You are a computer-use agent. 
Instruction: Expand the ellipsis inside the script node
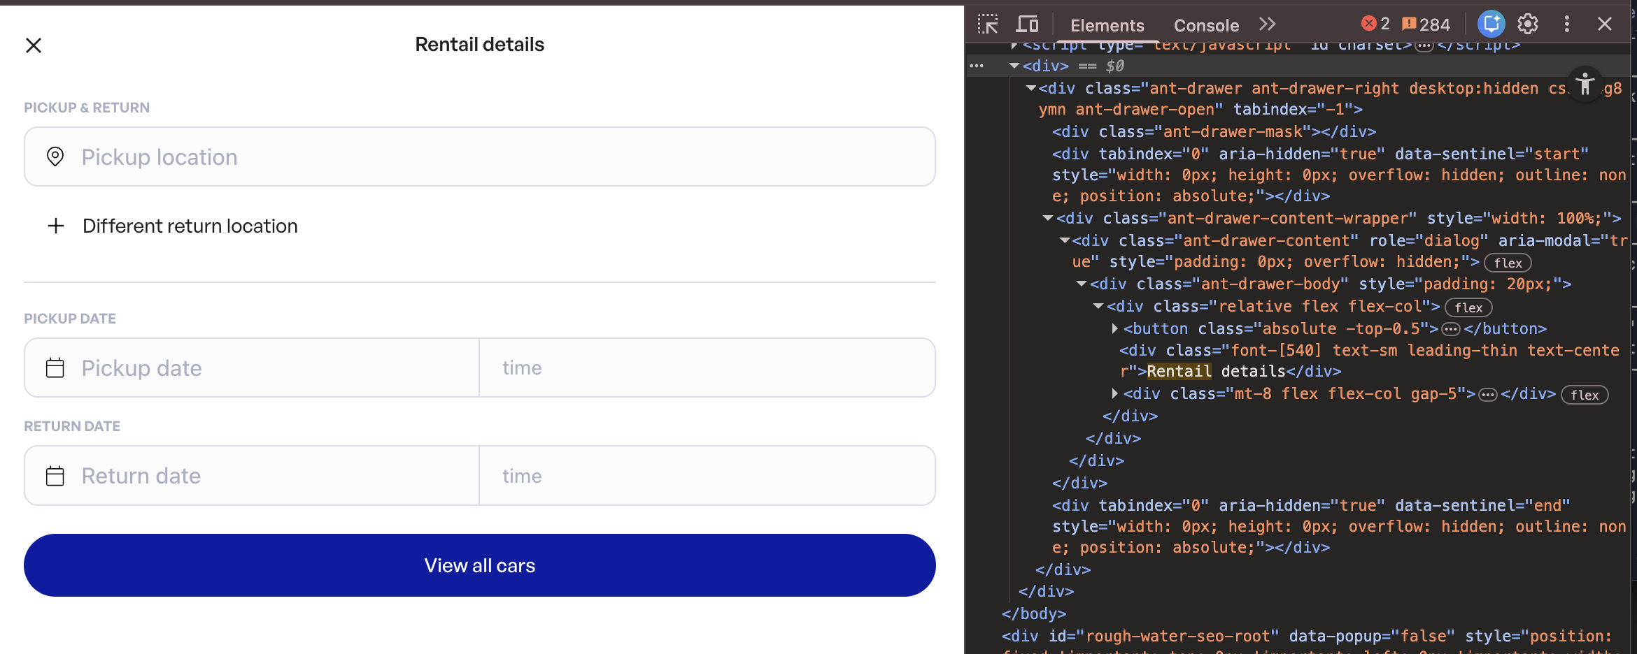point(1424,47)
